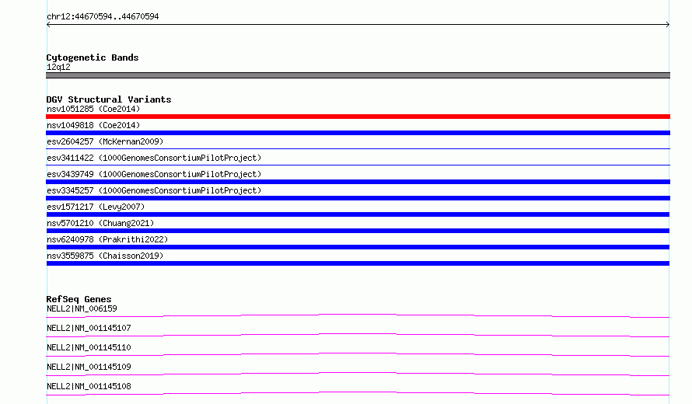Click the magenta NM_001145110 transcript line
The image size is (692, 404).
358,354
